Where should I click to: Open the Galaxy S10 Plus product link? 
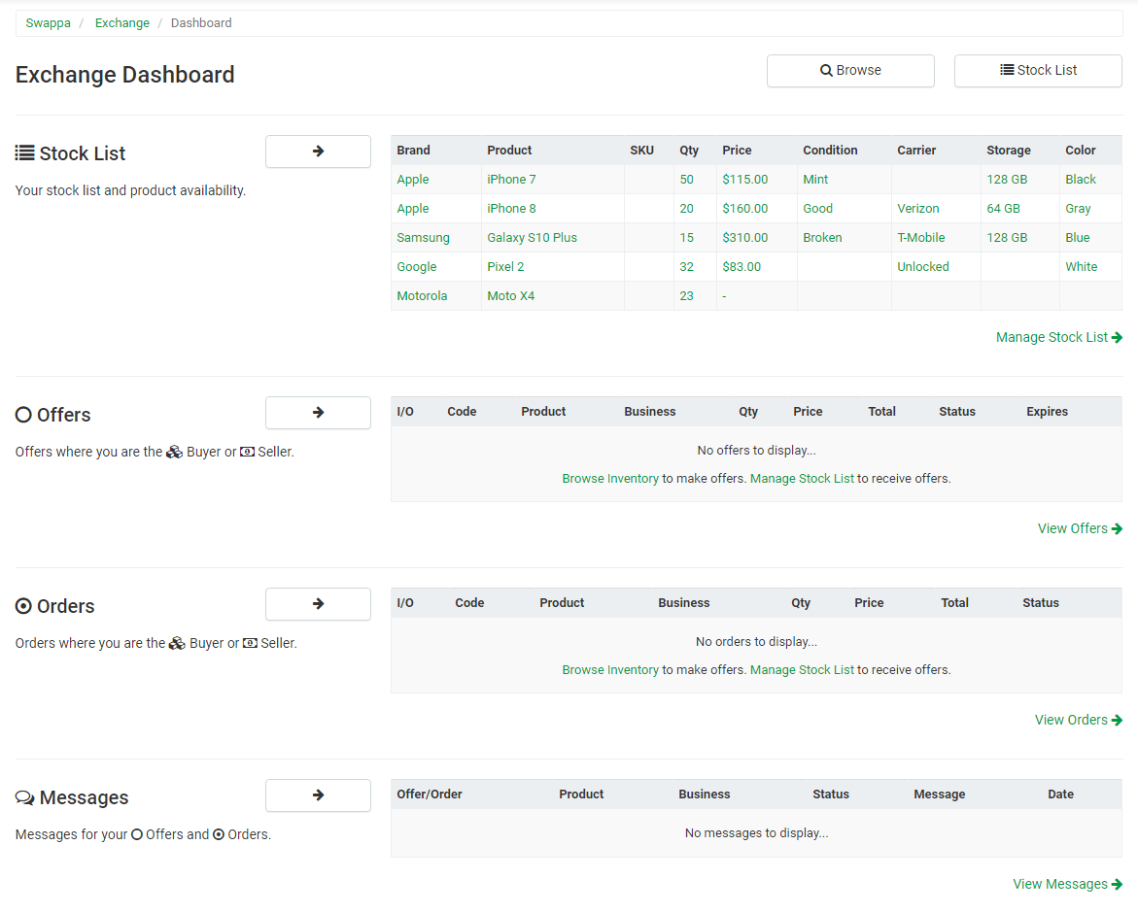coord(532,238)
